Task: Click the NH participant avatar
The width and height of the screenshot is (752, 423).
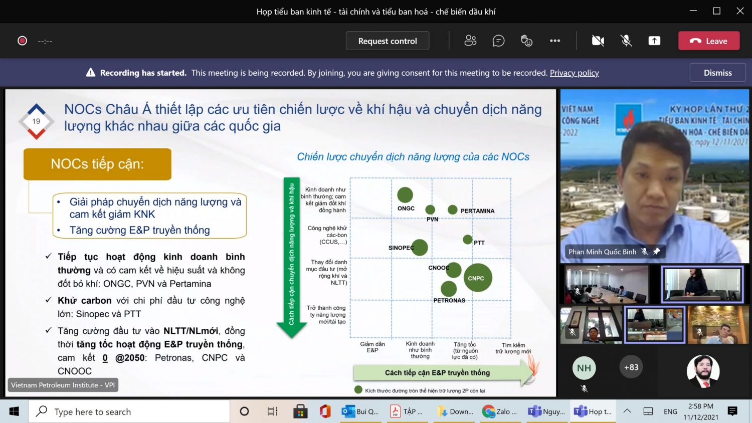Action: tap(584, 368)
